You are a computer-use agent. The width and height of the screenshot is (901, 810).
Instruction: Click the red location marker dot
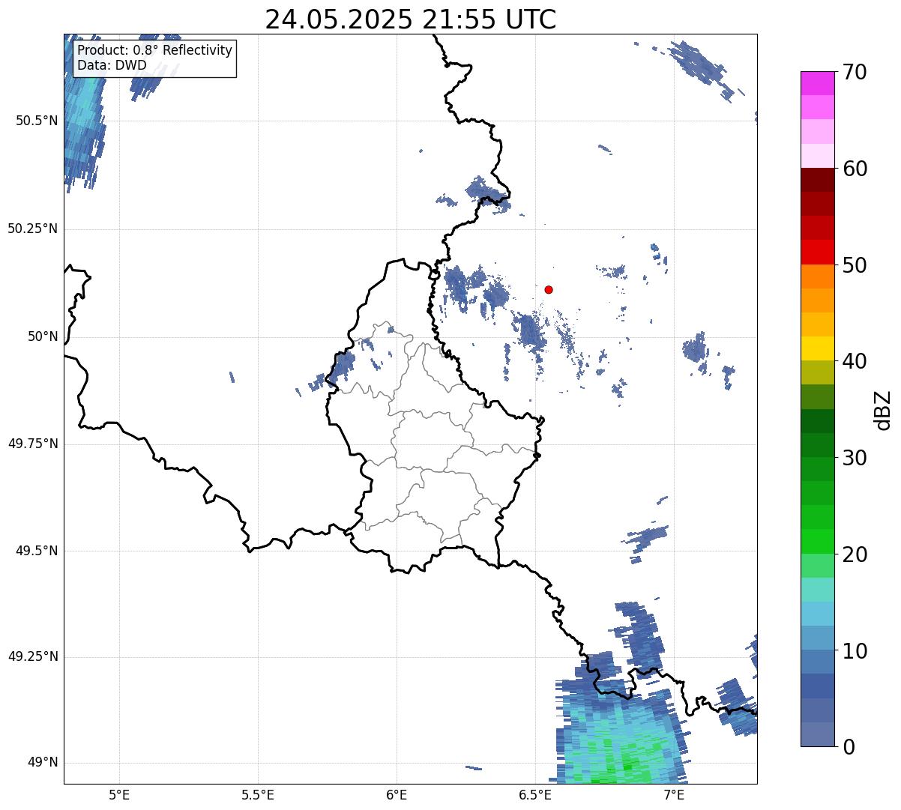549,289
